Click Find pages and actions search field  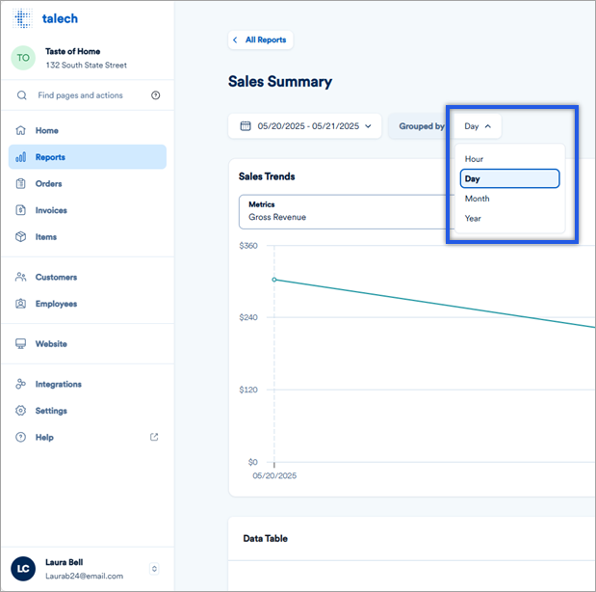[x=80, y=95]
